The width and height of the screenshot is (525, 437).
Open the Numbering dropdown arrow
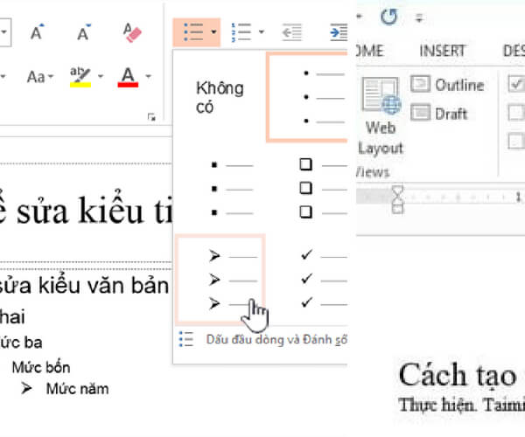(262, 33)
